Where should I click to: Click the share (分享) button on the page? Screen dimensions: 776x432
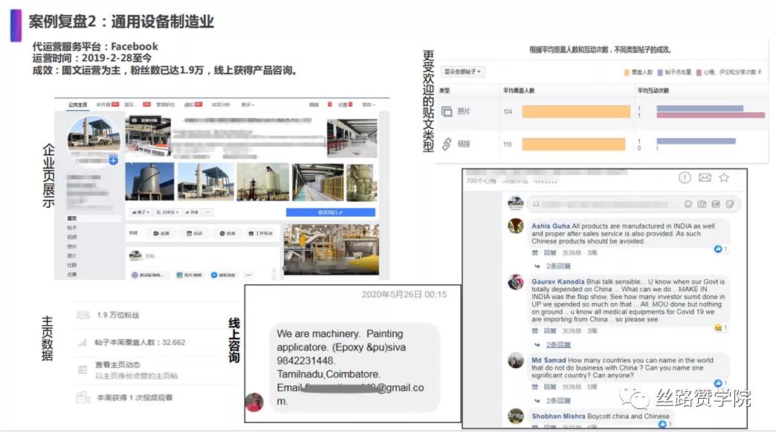tap(192, 212)
